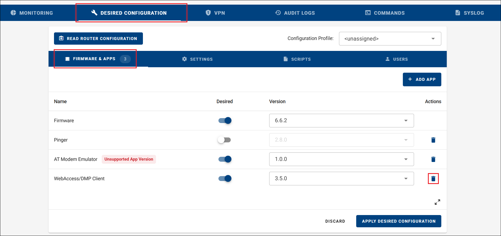This screenshot has height=236, width=501.
Task: Select the AT Modem Emulator name
Action: click(x=76, y=159)
